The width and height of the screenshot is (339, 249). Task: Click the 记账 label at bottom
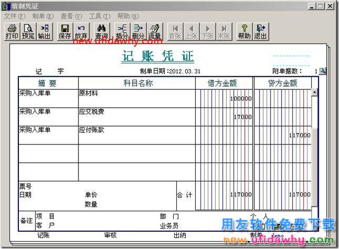pyautogui.click(x=44, y=235)
